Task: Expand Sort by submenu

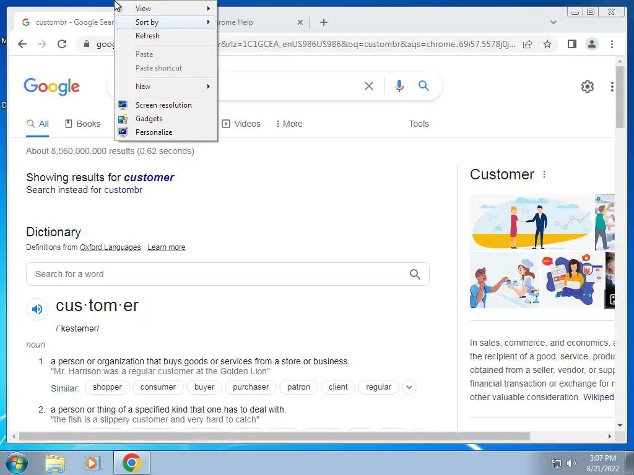Action: pos(166,22)
